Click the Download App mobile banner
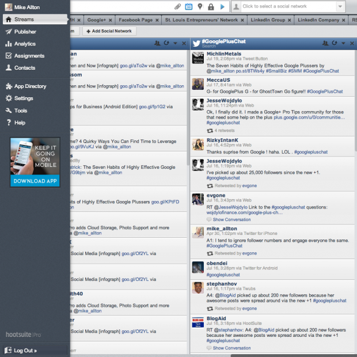Viewport: 357px width, 357px height. pyautogui.click(x=35, y=162)
